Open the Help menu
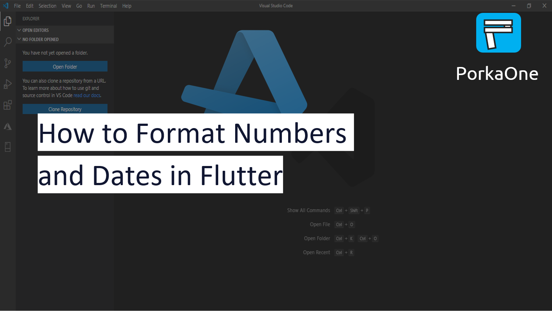552x311 pixels. tap(127, 6)
